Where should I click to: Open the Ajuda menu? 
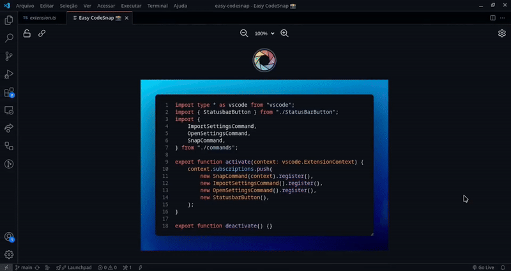(x=180, y=6)
